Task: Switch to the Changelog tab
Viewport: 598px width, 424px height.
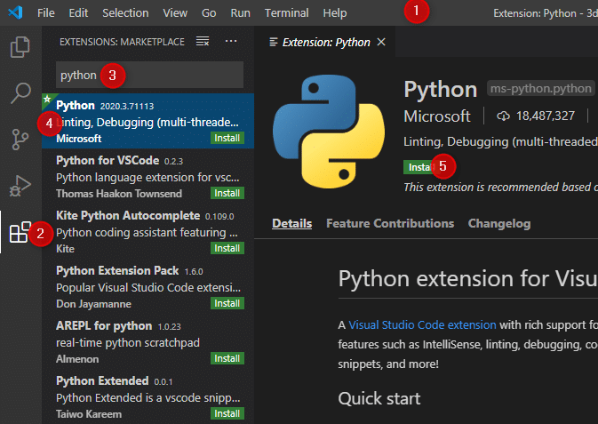Action: click(499, 223)
